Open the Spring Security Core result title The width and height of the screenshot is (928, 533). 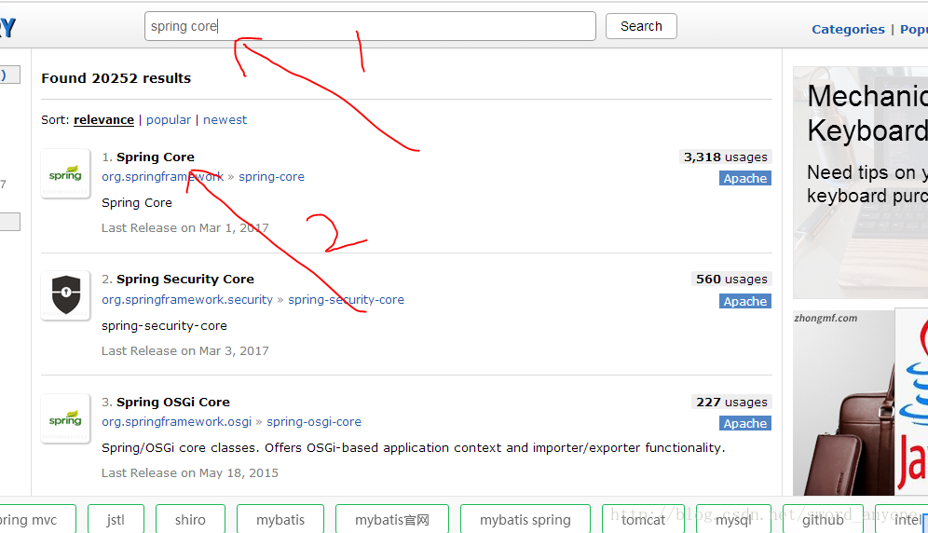point(185,279)
